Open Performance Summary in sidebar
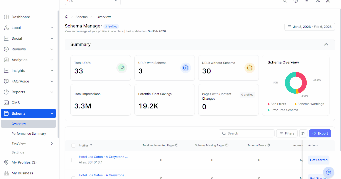This screenshot has width=341, height=179. (x=29, y=133)
